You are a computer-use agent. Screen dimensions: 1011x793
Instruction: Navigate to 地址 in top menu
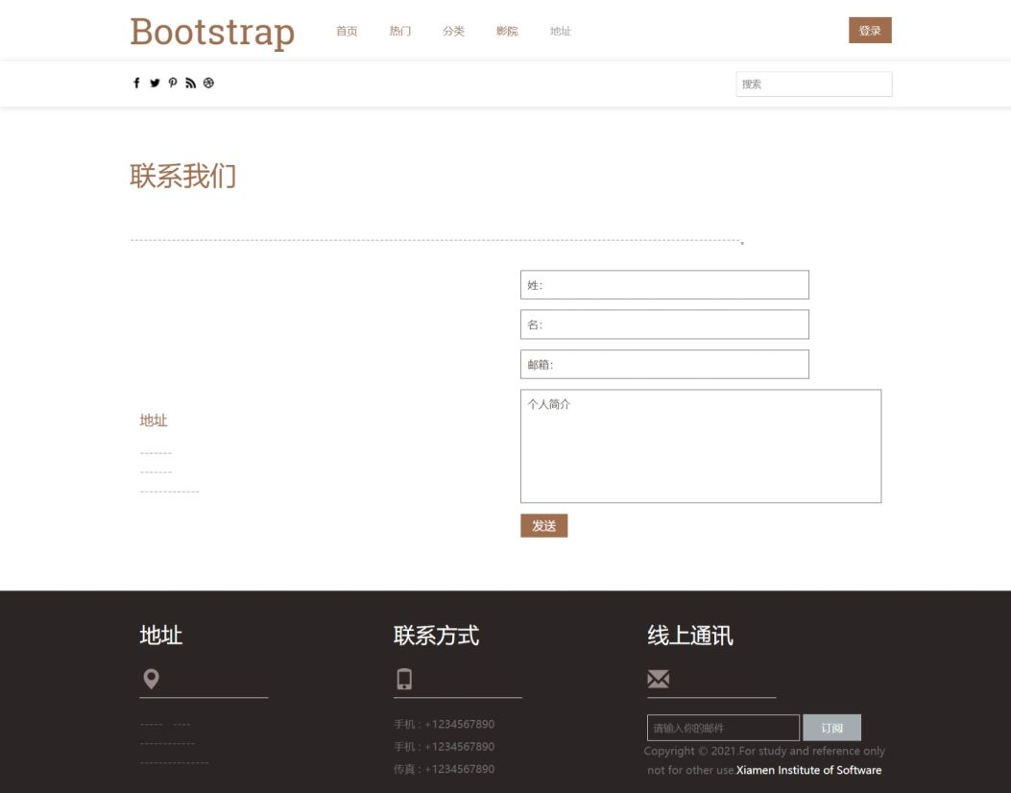561,32
